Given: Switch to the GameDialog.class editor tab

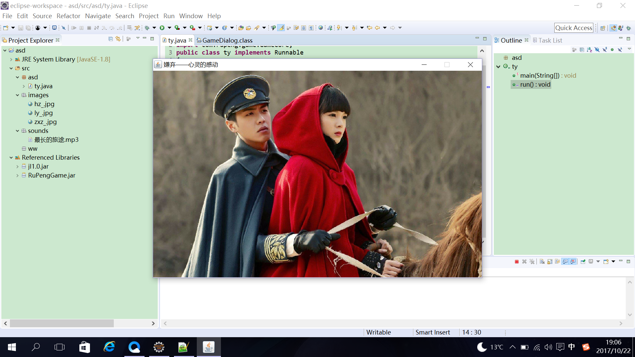Looking at the screenshot, I should 225,40.
